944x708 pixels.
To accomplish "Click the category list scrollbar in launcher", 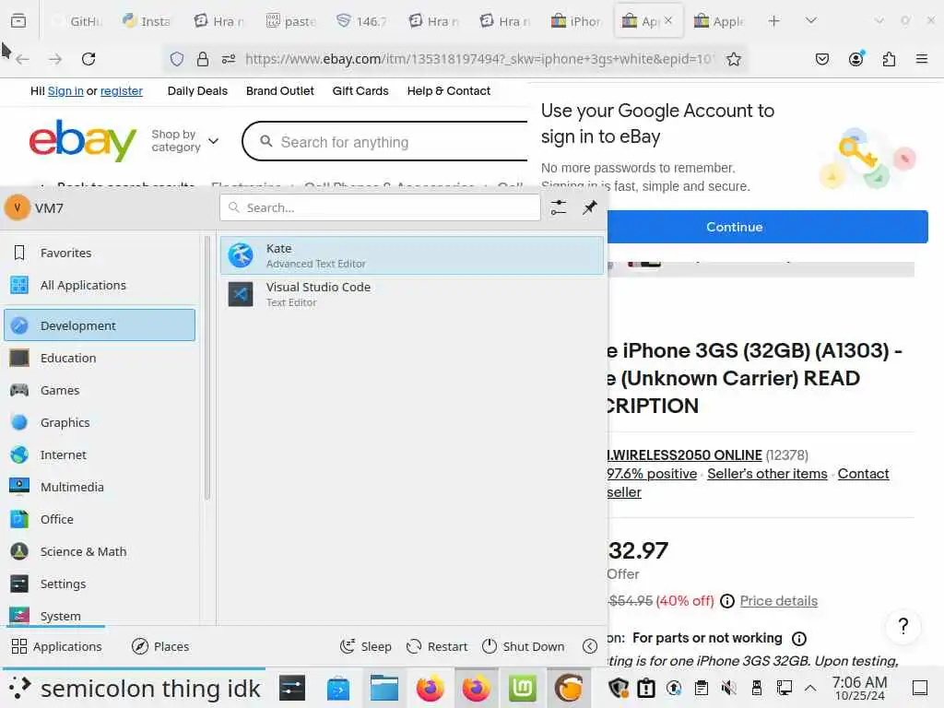I will tap(207, 367).
